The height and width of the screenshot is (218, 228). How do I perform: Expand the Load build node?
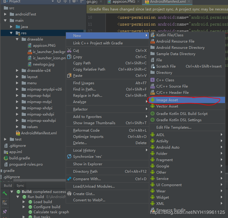coord(24,202)
